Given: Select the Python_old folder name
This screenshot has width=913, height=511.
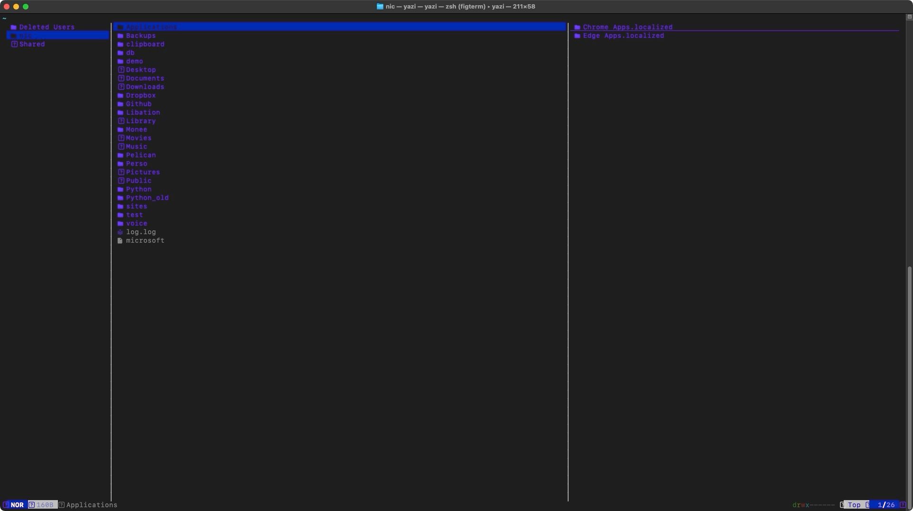Looking at the screenshot, I should click(148, 198).
